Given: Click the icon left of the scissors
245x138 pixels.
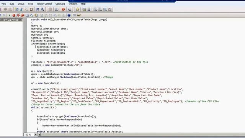Looking at the screenshot, I should (x=16, y=9).
